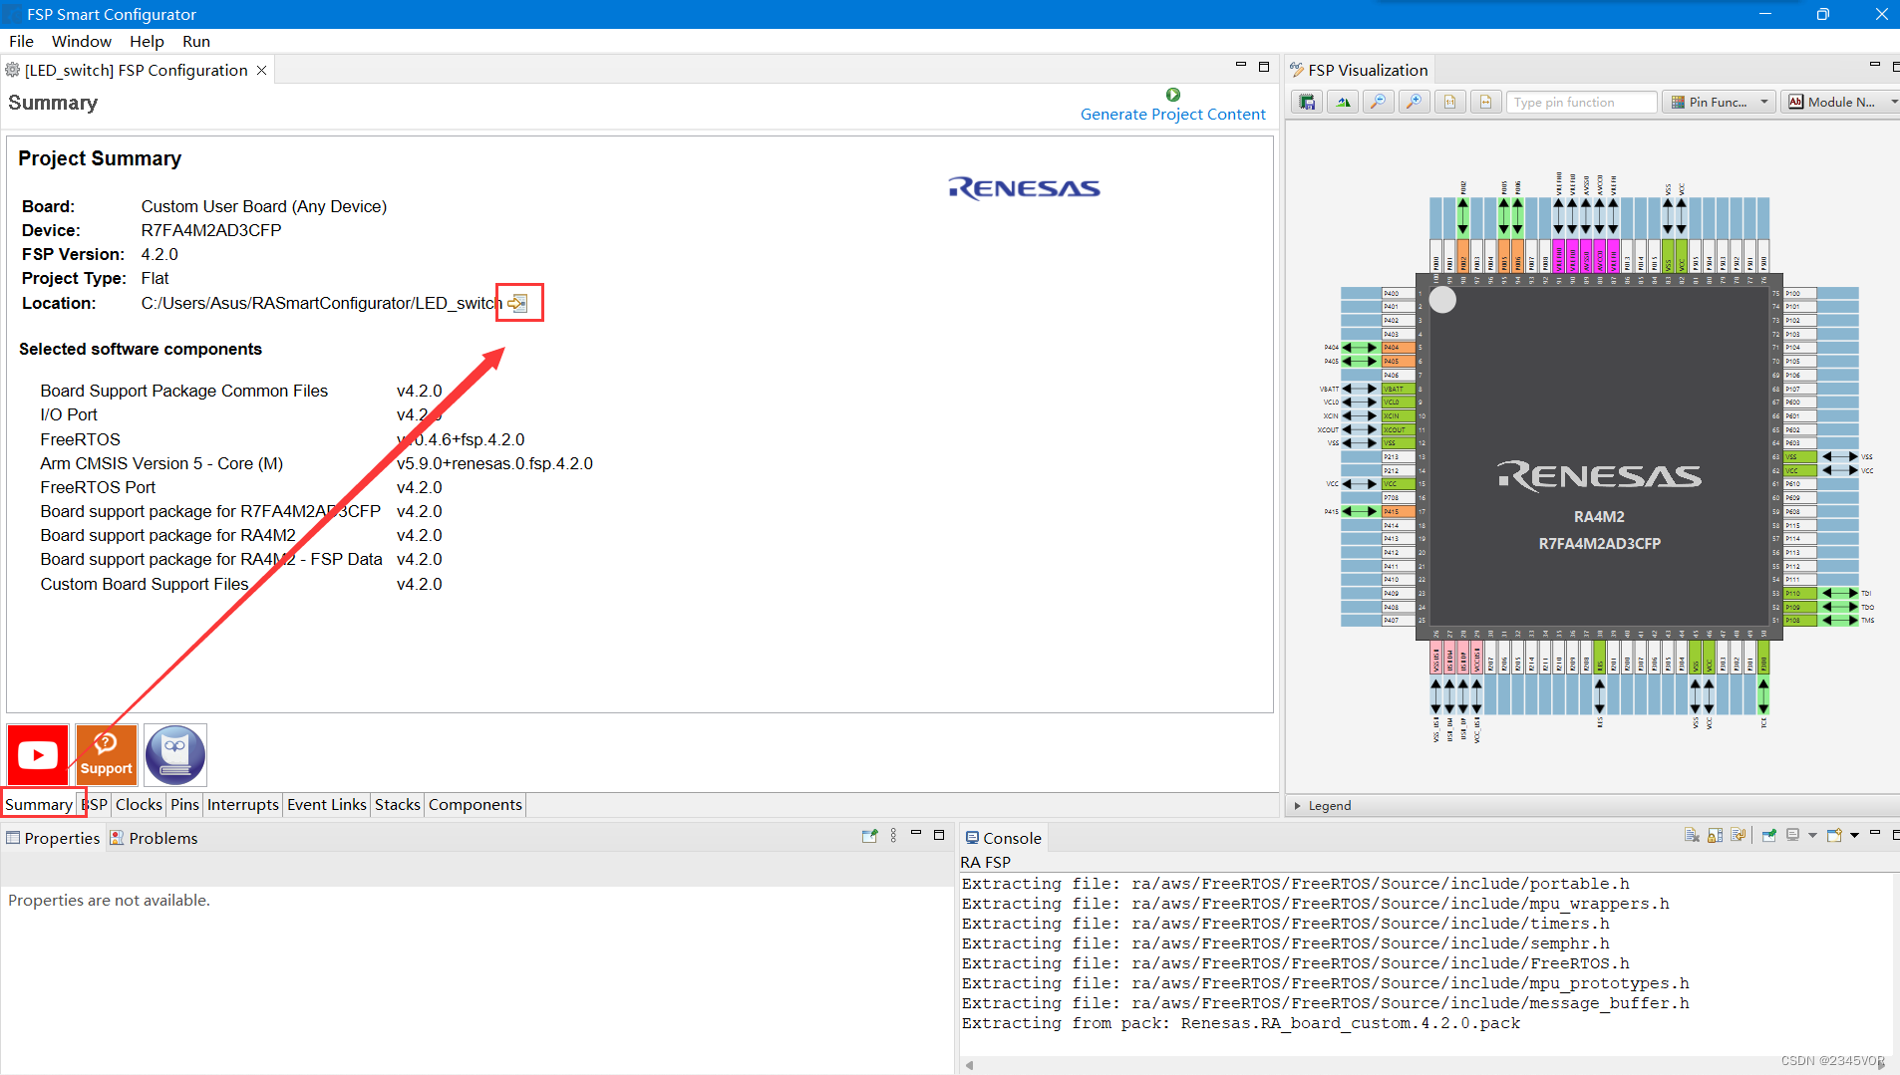Reset chip view to 1:1 scale
This screenshot has height=1075, width=1900.
click(x=1450, y=102)
